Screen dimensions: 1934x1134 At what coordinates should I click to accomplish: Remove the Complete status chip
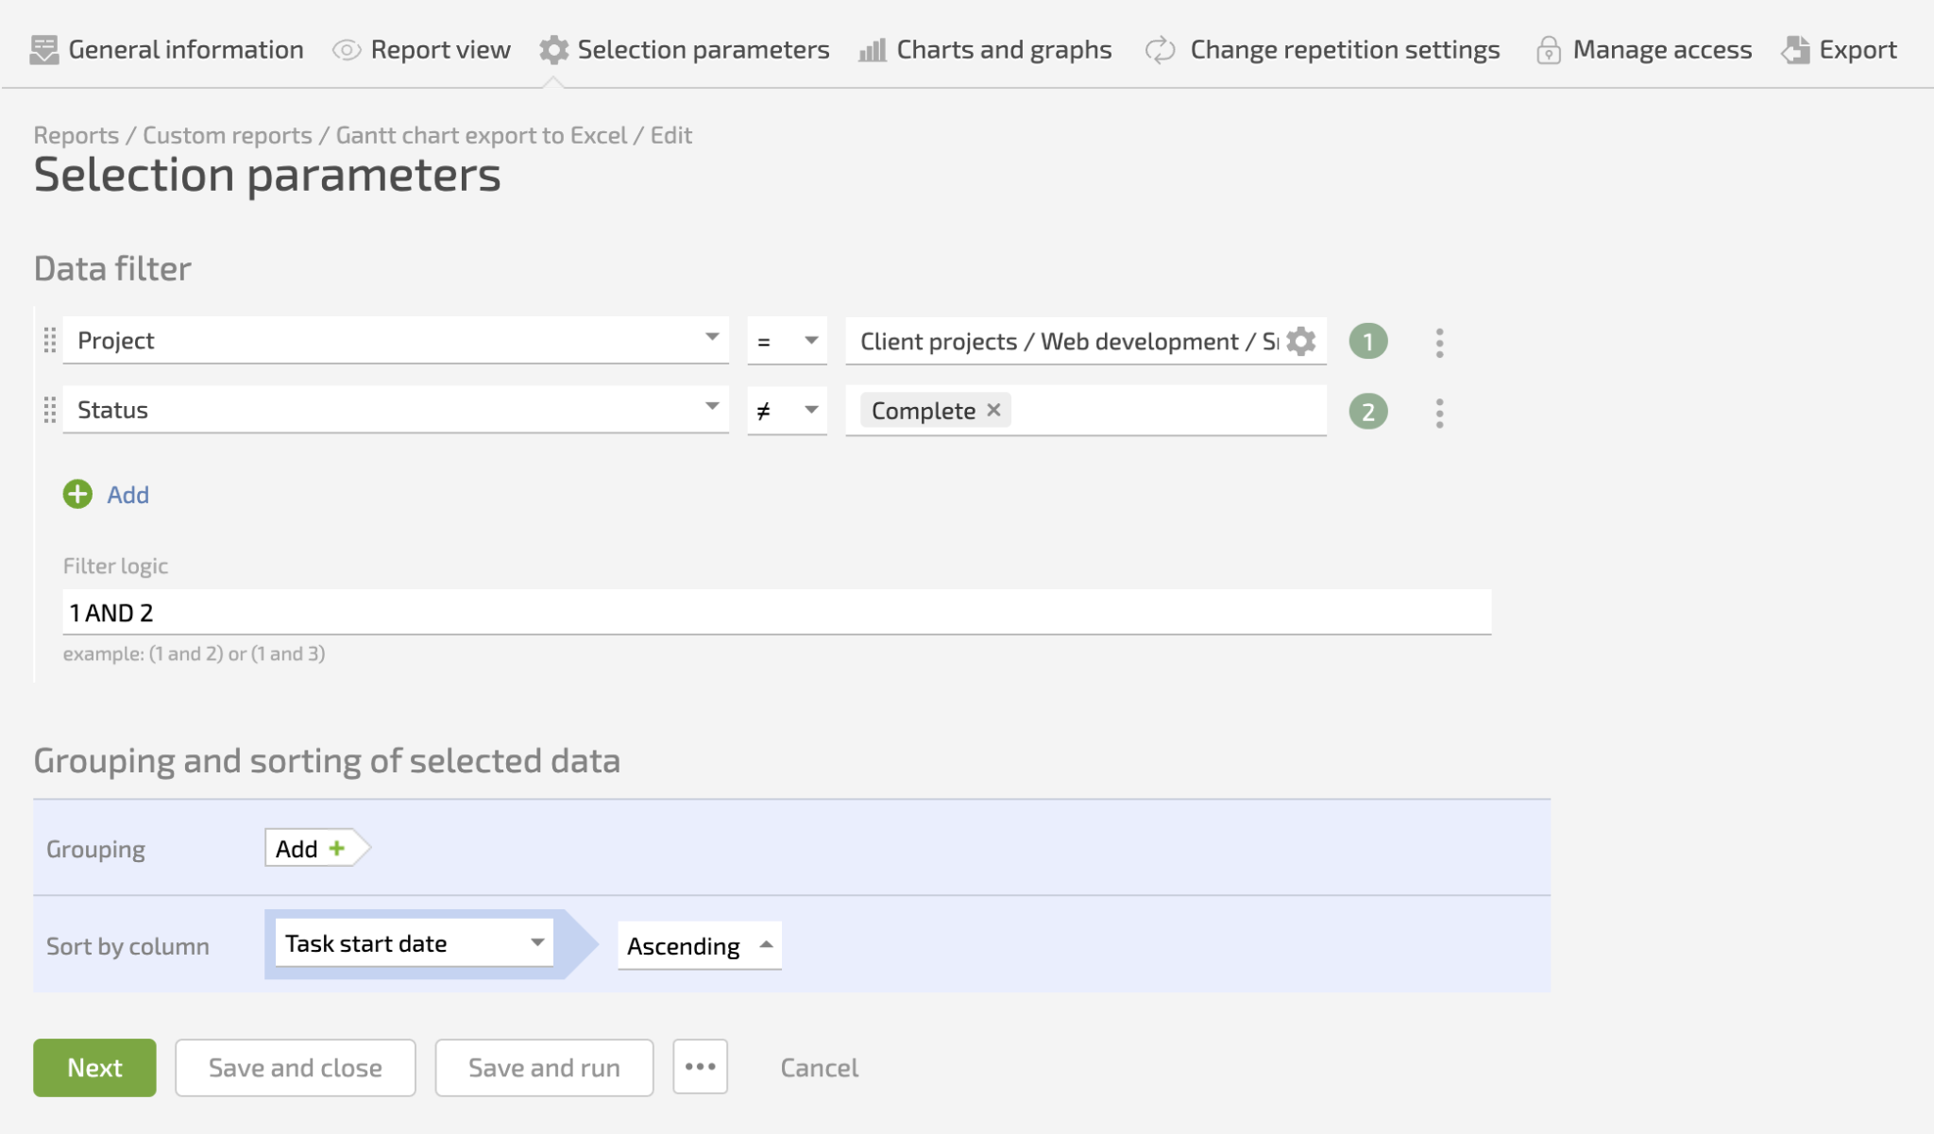993,409
